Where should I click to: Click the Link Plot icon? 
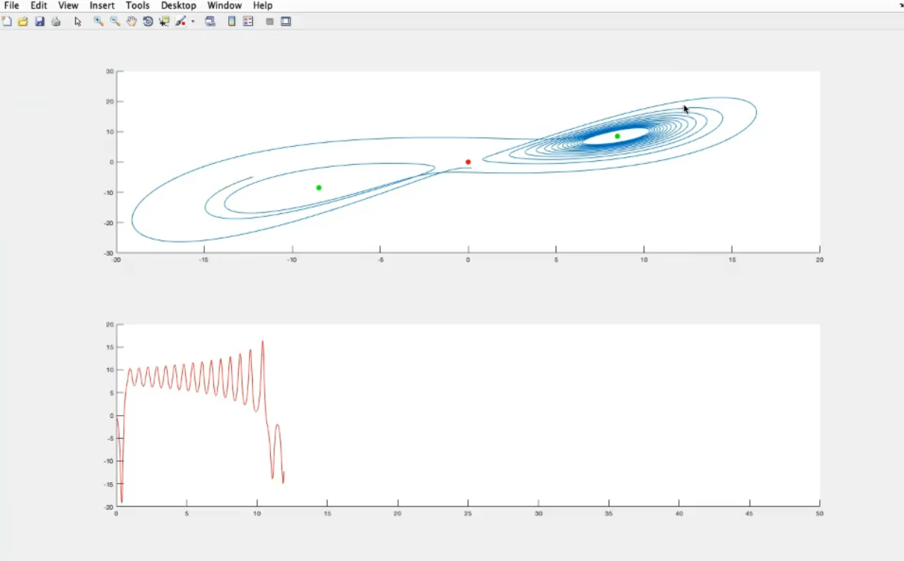(210, 22)
